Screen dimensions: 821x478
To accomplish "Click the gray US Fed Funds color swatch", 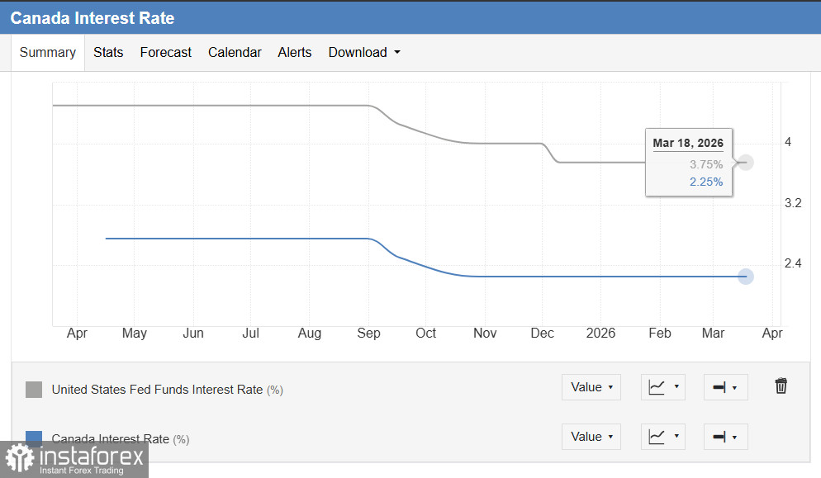I will point(34,390).
